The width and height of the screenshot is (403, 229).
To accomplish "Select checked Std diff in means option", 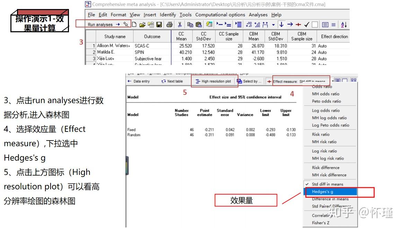I will coord(327,184).
